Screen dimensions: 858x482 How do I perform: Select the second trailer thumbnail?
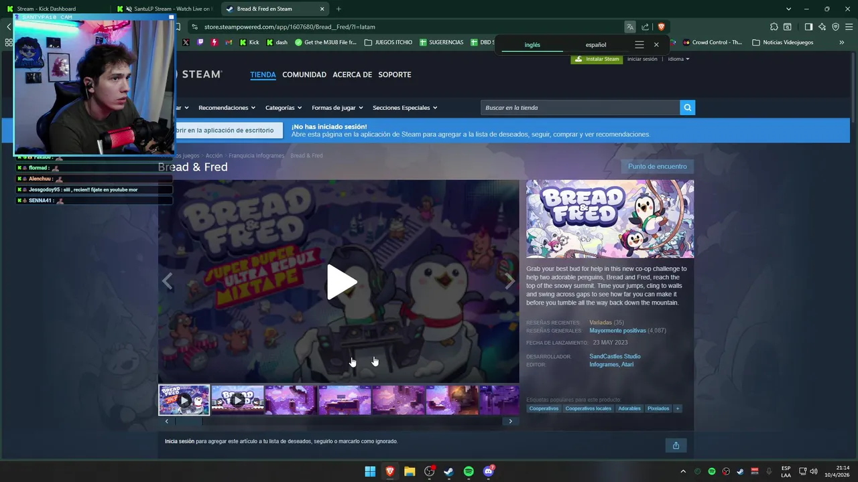point(237,400)
